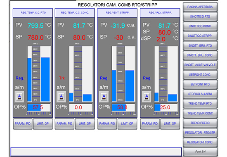Click the 58.8 OP% bar of REG. VENT. STRIPP.
Viewport: 227px width, 157px height.
click(123, 107)
